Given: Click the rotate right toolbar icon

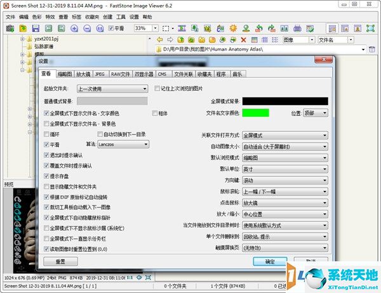Looking at the screenshot, I should tap(272, 29).
